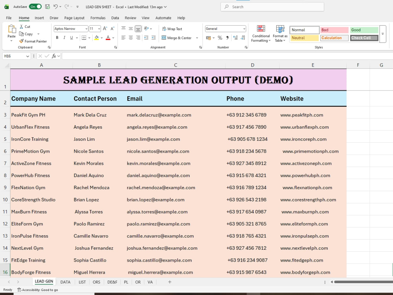Click the Redo arrow icon
Image resolution: width=393 pixels, height=295 pixels.
[x=67, y=7]
